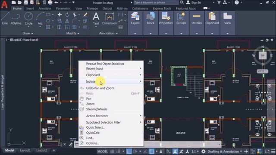Toggle lineweight display in status bar
Screen dimensions: 276x155
click(x=162, y=151)
